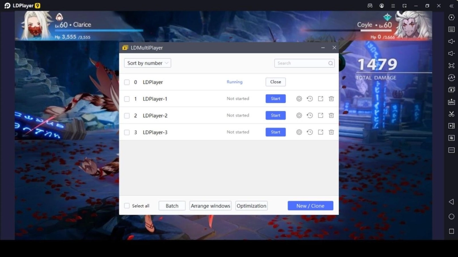
Task: Click the search magnifier icon
Action: [x=331, y=63]
